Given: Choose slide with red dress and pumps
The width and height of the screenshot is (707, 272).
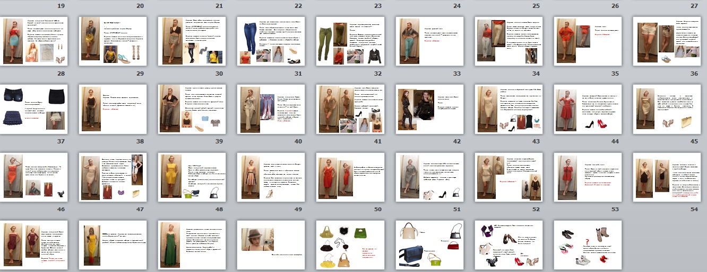Looking at the screenshot, I should 588,109.
